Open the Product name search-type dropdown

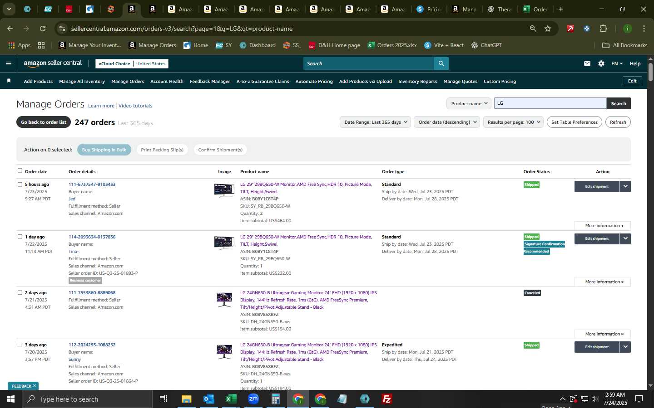pyautogui.click(x=469, y=103)
